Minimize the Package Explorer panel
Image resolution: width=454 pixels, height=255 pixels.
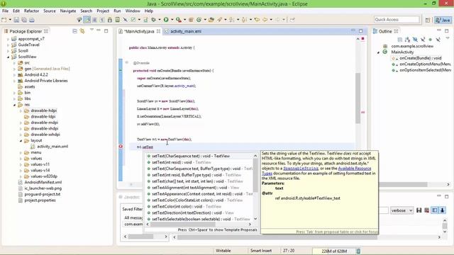click(x=99, y=30)
